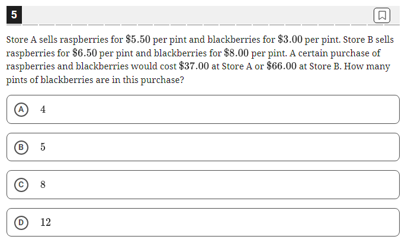Choose the answer value 4
The height and width of the screenshot is (246, 408).
click(x=43, y=110)
